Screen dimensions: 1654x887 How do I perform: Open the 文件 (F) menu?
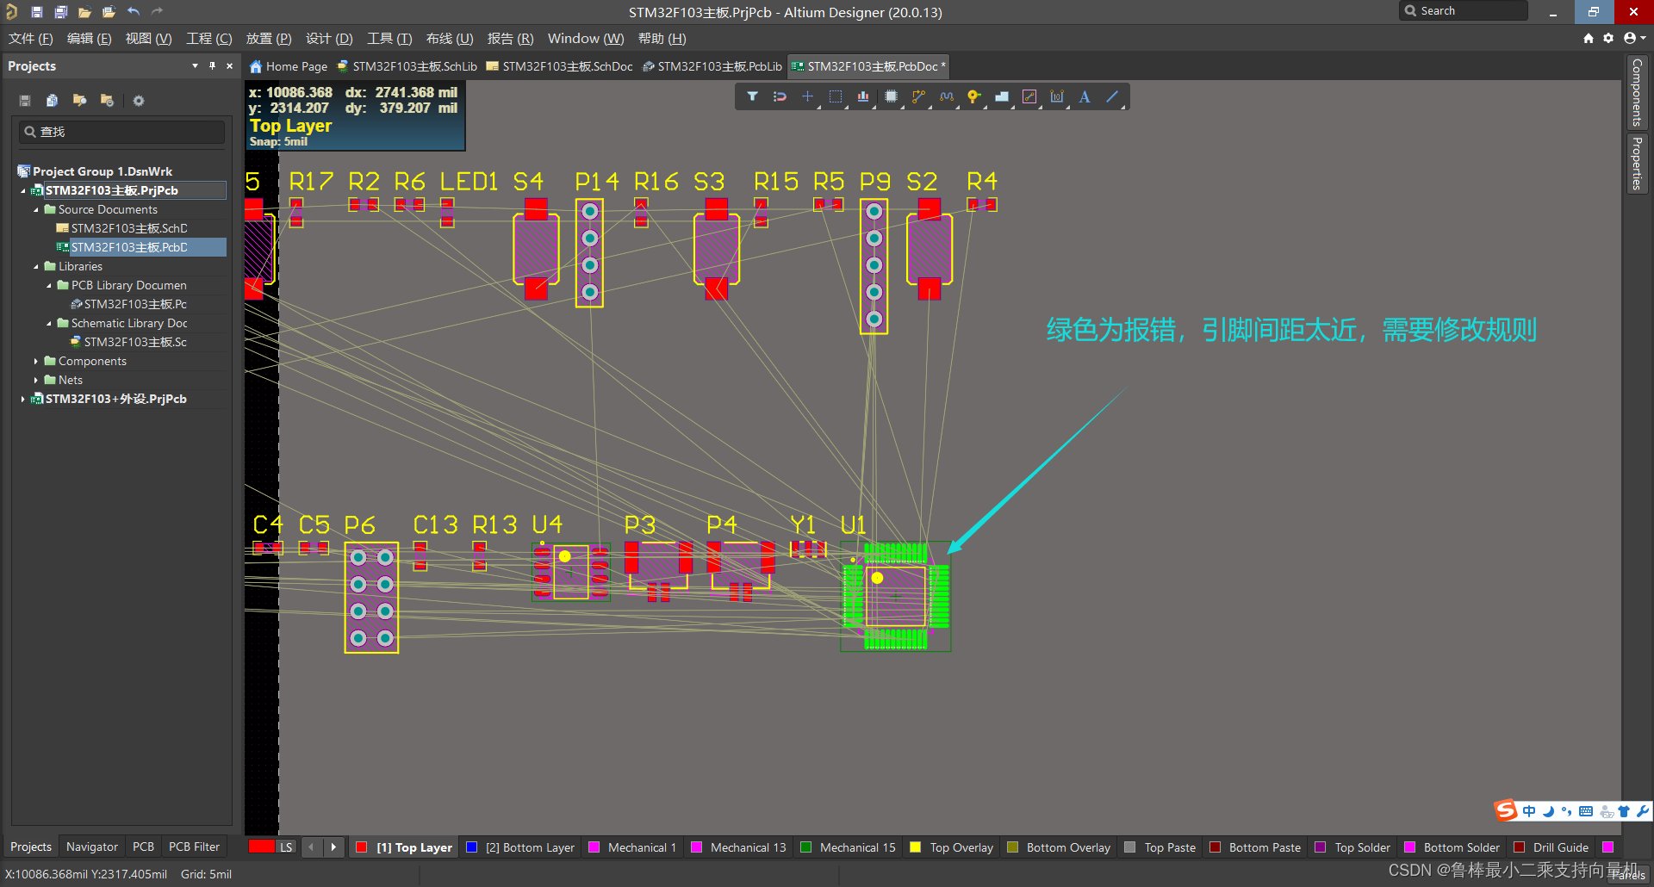click(31, 39)
